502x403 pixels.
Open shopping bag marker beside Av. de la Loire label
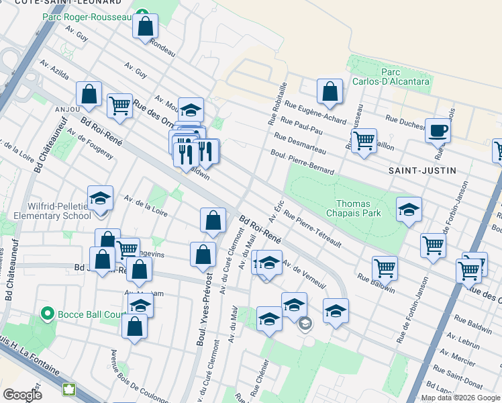(x=213, y=222)
